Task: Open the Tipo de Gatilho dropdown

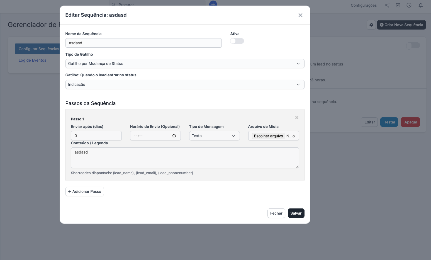Action: tap(185, 64)
